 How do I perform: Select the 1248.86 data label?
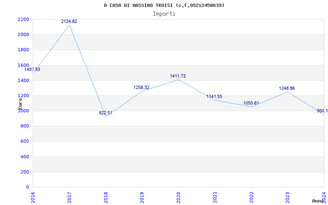(287, 89)
